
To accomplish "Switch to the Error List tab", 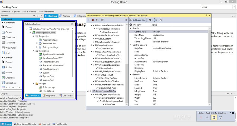I will pos(44,124).
